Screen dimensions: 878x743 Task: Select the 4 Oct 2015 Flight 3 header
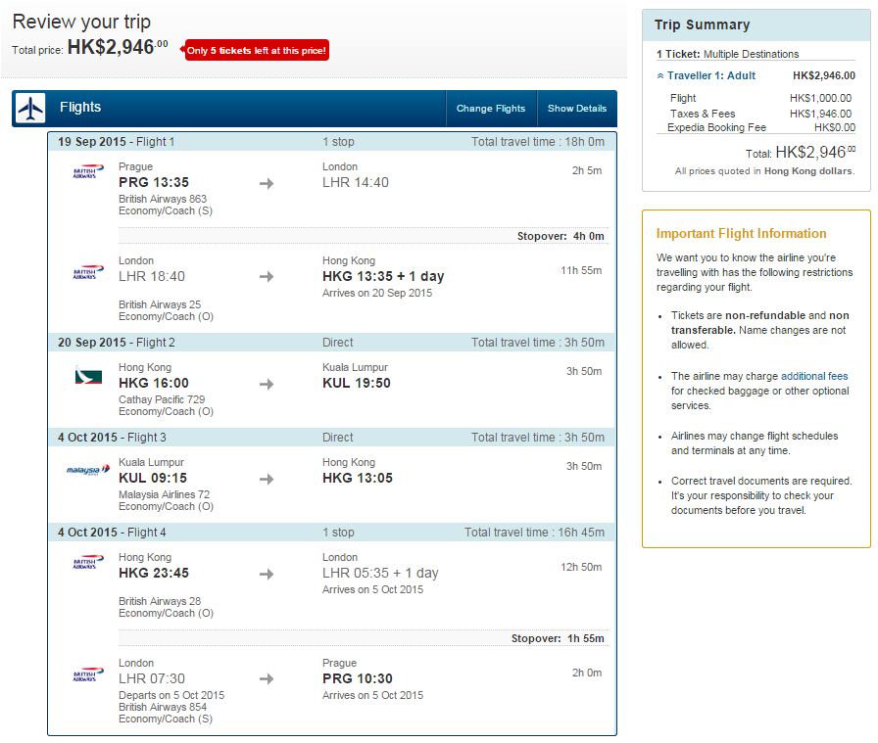point(332,438)
